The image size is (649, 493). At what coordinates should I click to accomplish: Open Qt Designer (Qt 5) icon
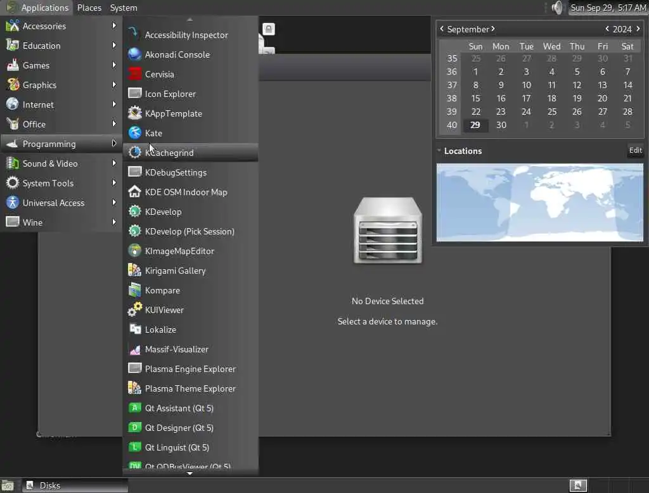134,428
